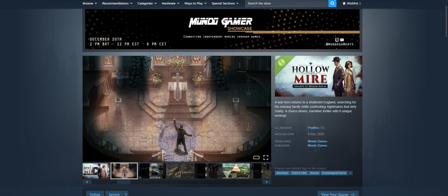The image size is (448, 196).
Task: Open the Mundo Gamer Showcase banner
Action: pyautogui.click(x=223, y=29)
